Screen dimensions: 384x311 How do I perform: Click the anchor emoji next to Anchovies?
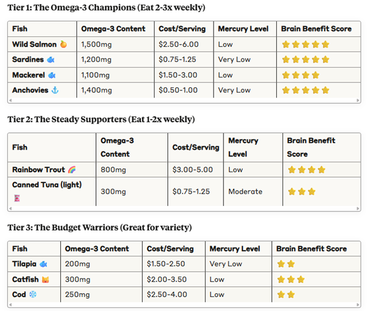click(54, 90)
